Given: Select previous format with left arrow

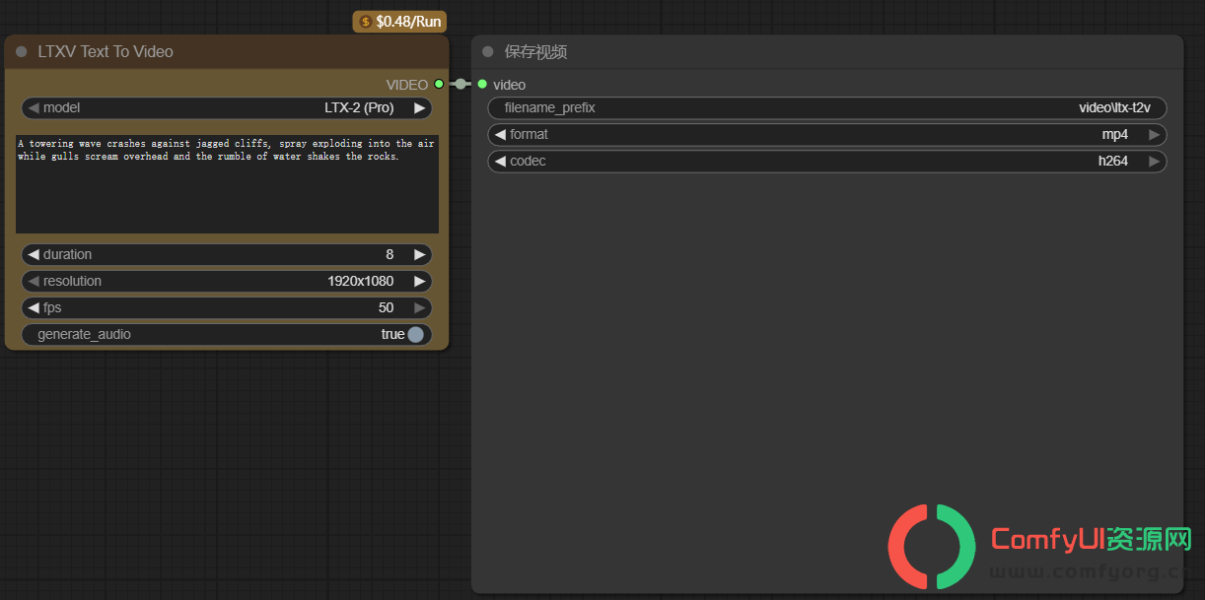Looking at the screenshot, I should [x=500, y=134].
